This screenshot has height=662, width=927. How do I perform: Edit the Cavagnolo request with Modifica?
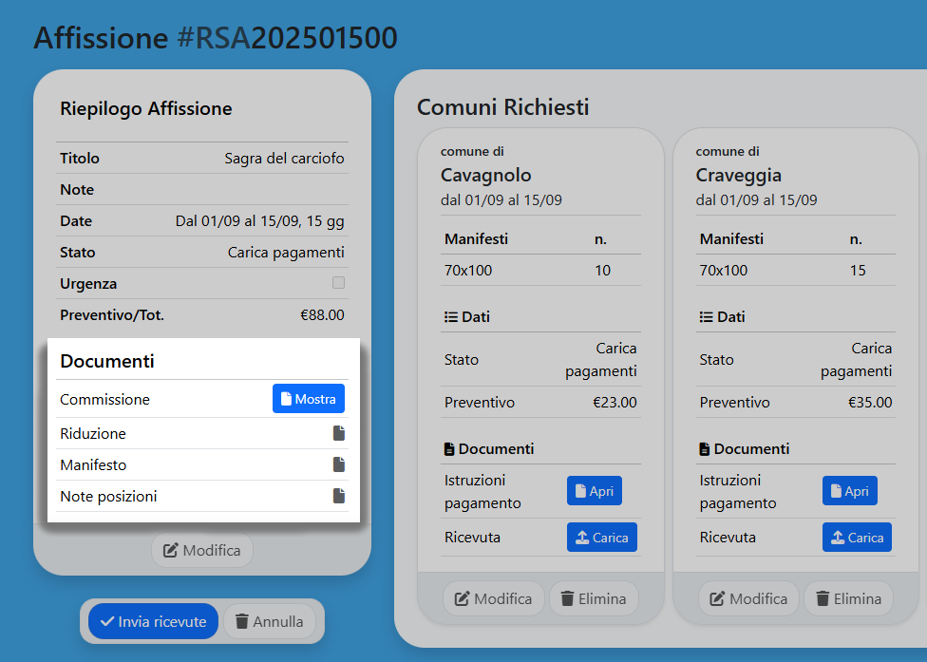click(494, 599)
